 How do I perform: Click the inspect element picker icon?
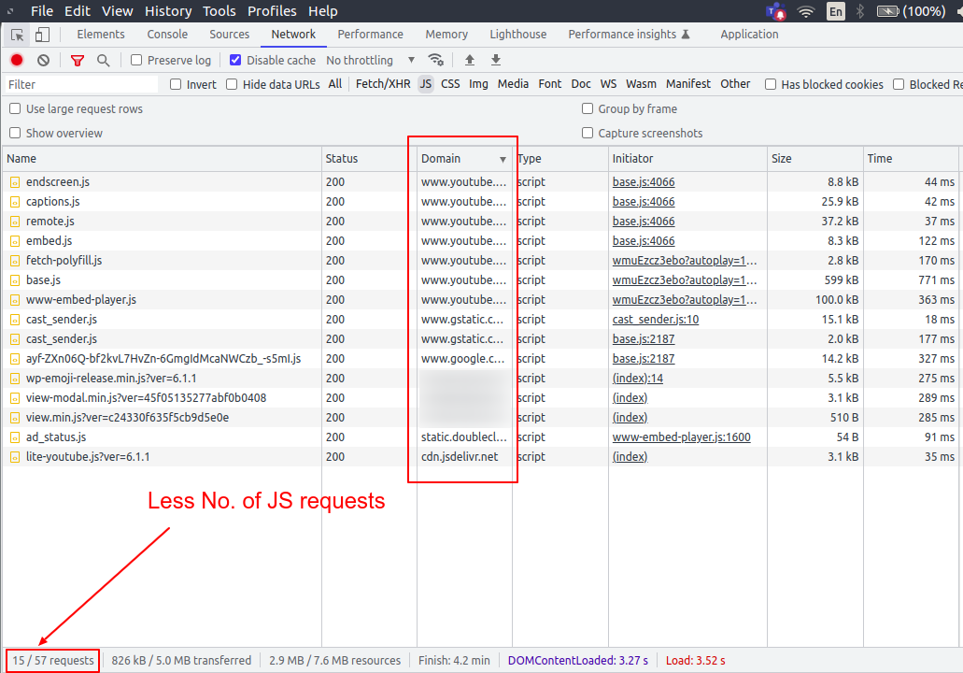[17, 35]
